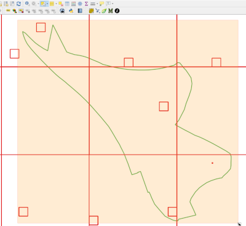Toggle Map Tips speech bubble icon
Image resolution: width=246 pixels, height=226 pixels.
coord(101,4)
